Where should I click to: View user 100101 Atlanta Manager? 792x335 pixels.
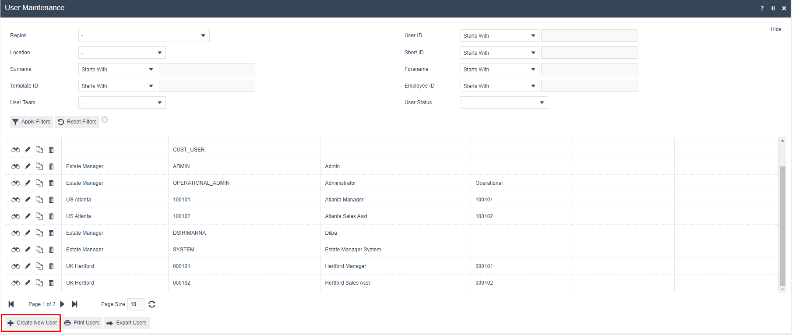click(16, 200)
